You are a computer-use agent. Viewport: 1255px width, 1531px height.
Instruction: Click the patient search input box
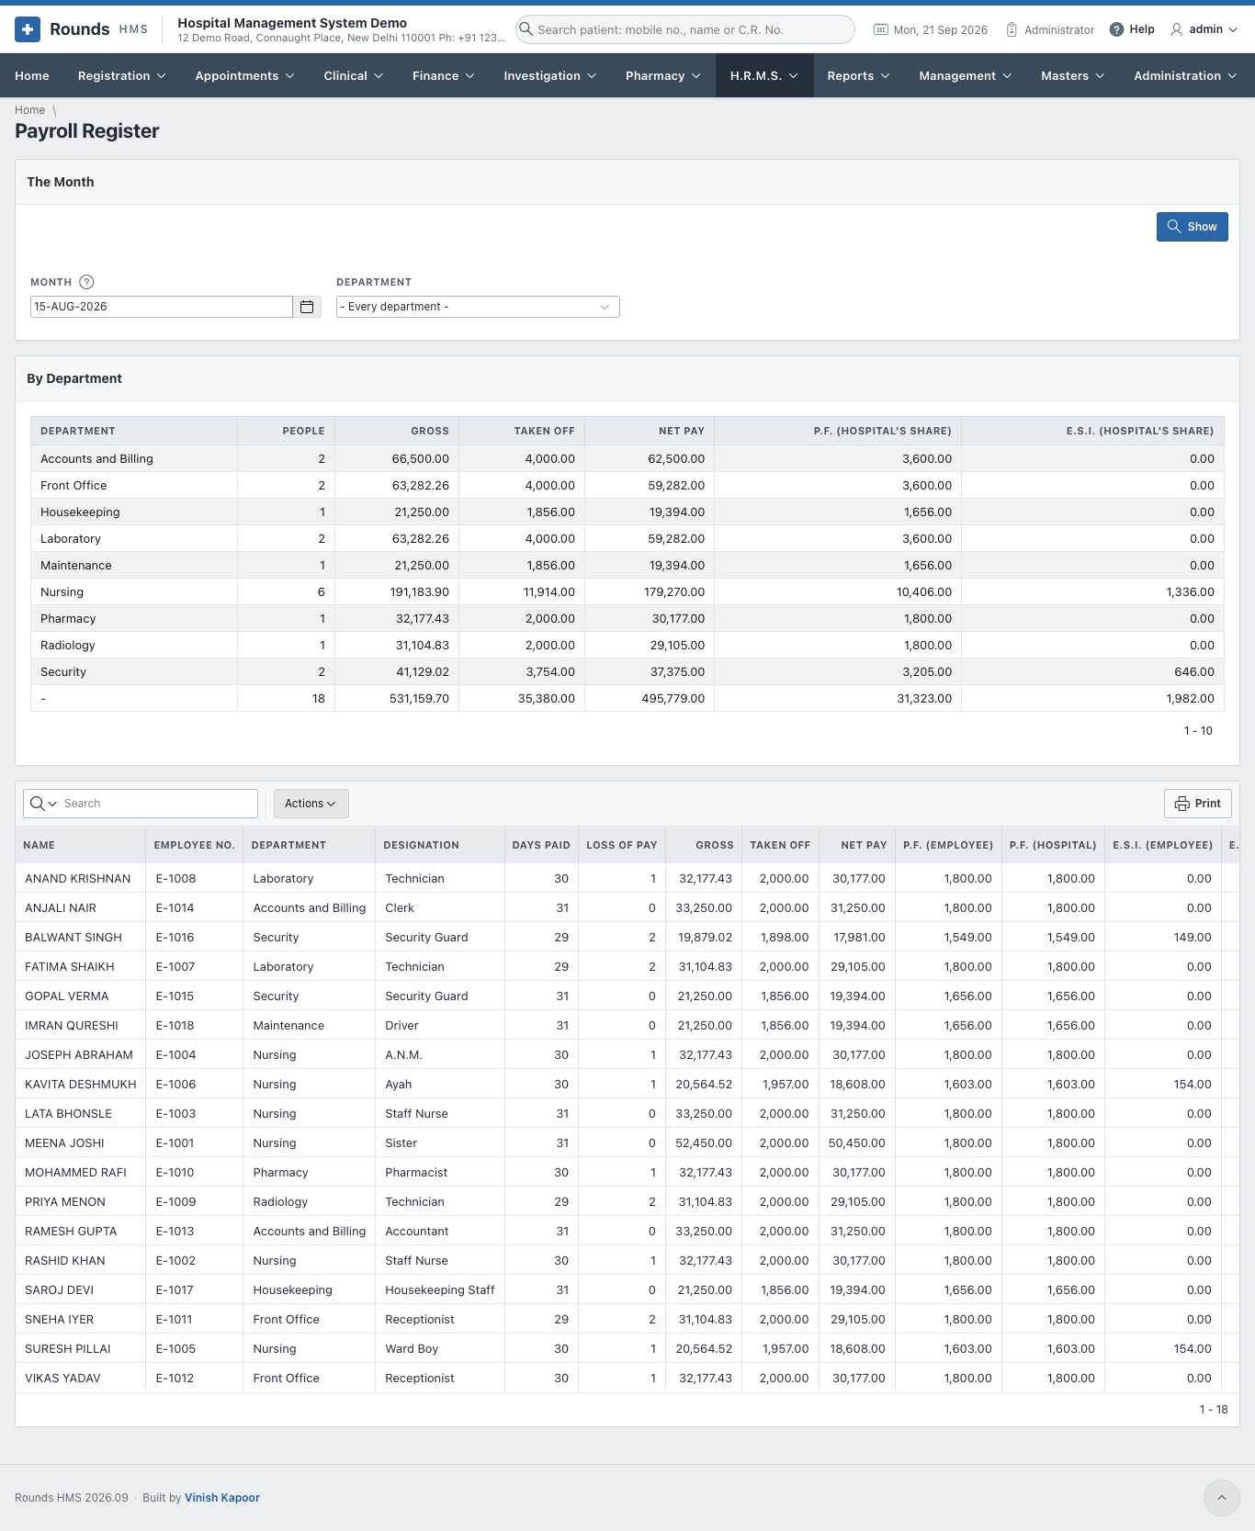pos(684,29)
